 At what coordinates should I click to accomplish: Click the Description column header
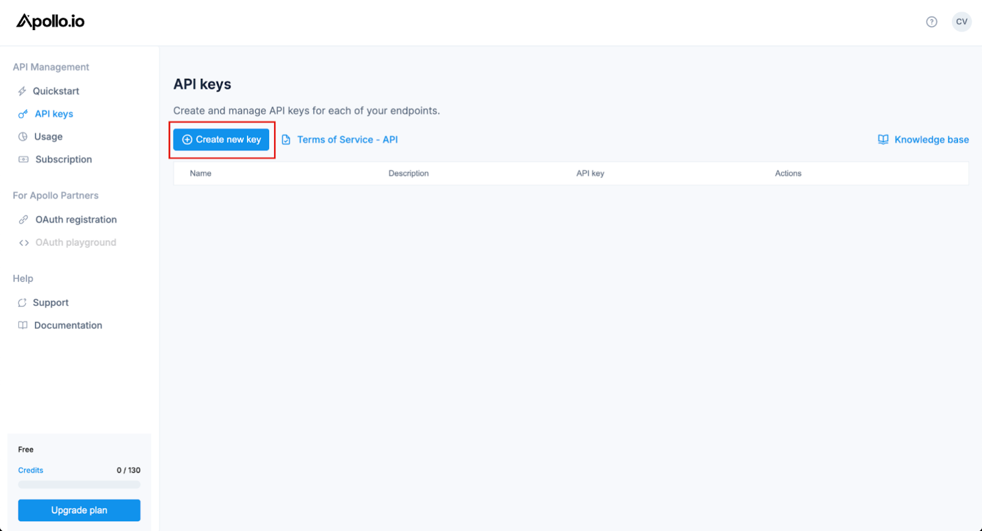[408, 174]
